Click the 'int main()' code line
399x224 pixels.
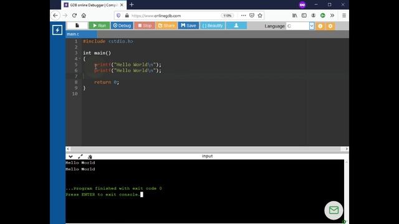pos(97,53)
